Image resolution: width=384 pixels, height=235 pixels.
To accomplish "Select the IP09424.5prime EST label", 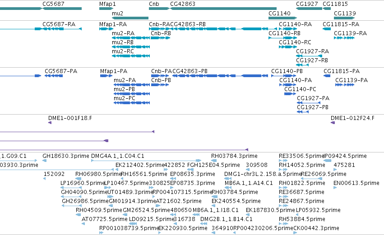I will click(x=345, y=156).
